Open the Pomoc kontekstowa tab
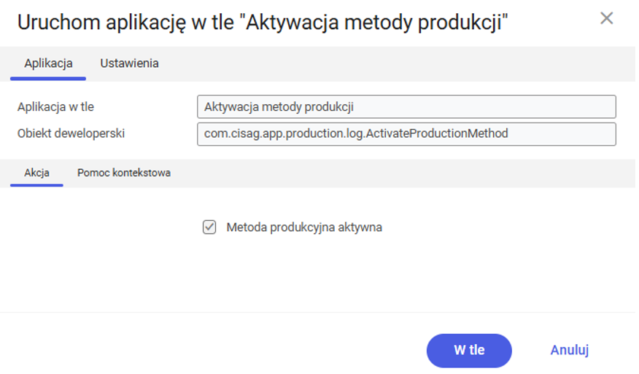This screenshot has height=374, width=639. click(x=124, y=173)
